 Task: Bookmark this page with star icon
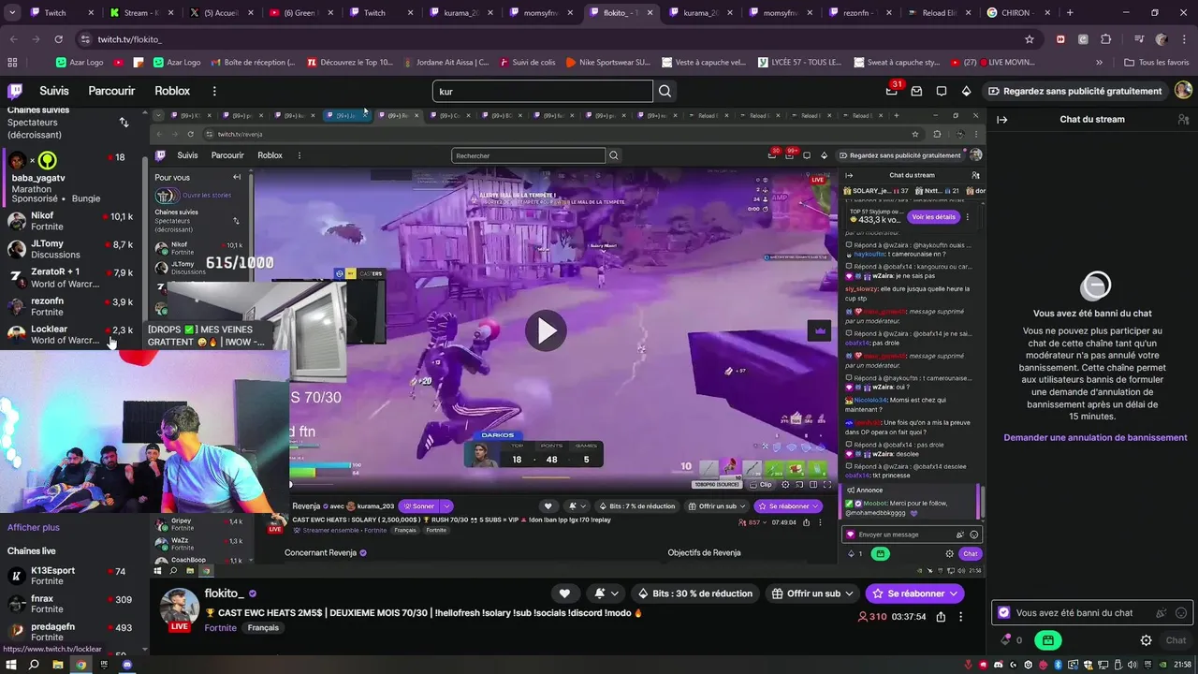pos(1030,39)
